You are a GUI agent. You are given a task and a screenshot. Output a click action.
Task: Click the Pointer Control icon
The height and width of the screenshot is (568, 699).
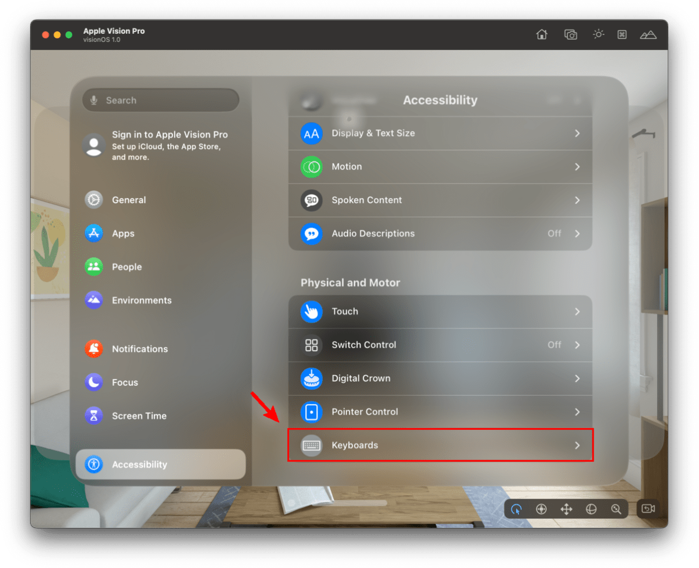(312, 412)
